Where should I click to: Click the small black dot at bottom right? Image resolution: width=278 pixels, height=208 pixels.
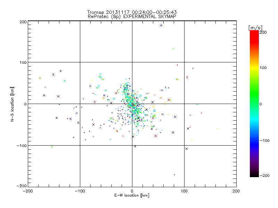click(x=175, y=175)
